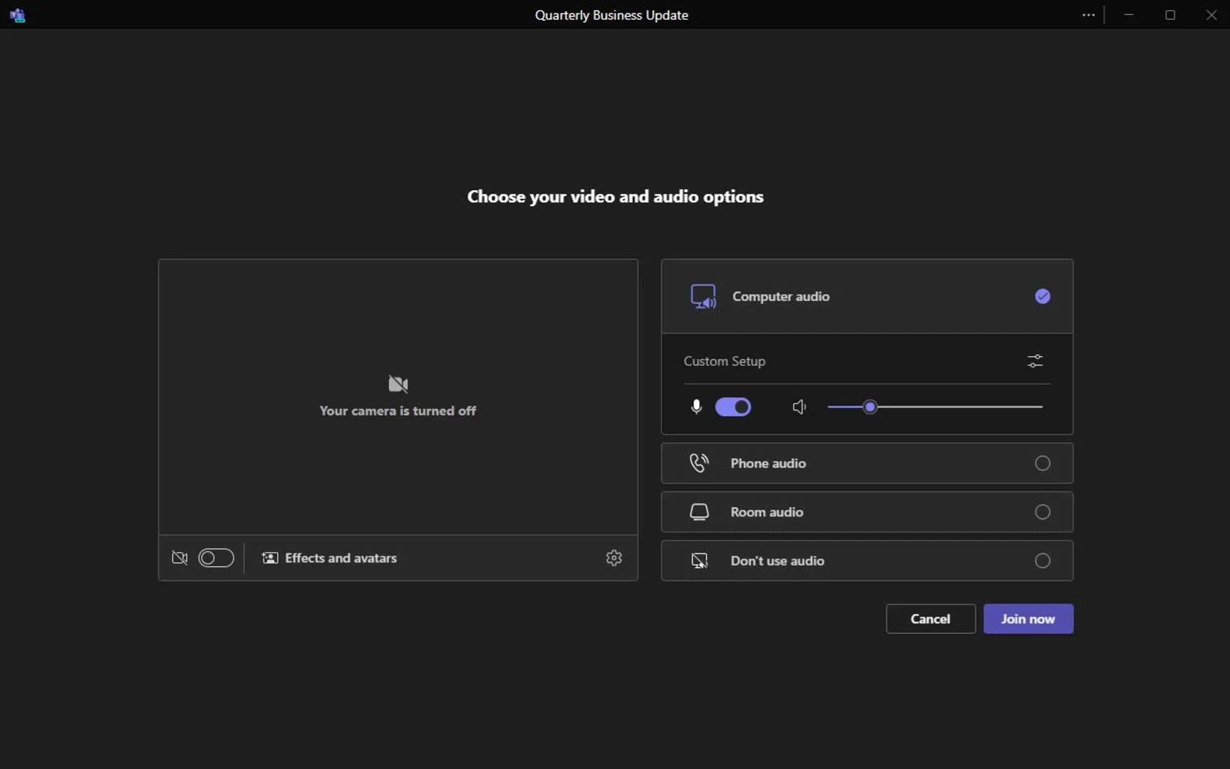The height and width of the screenshot is (769, 1230).
Task: Open device settings gear icon
Action: coord(614,558)
